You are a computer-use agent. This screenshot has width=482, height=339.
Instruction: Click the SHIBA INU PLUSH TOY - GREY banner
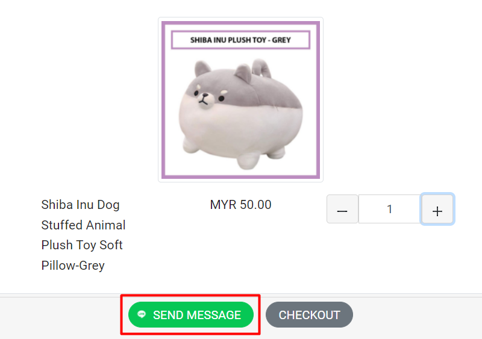(240, 40)
